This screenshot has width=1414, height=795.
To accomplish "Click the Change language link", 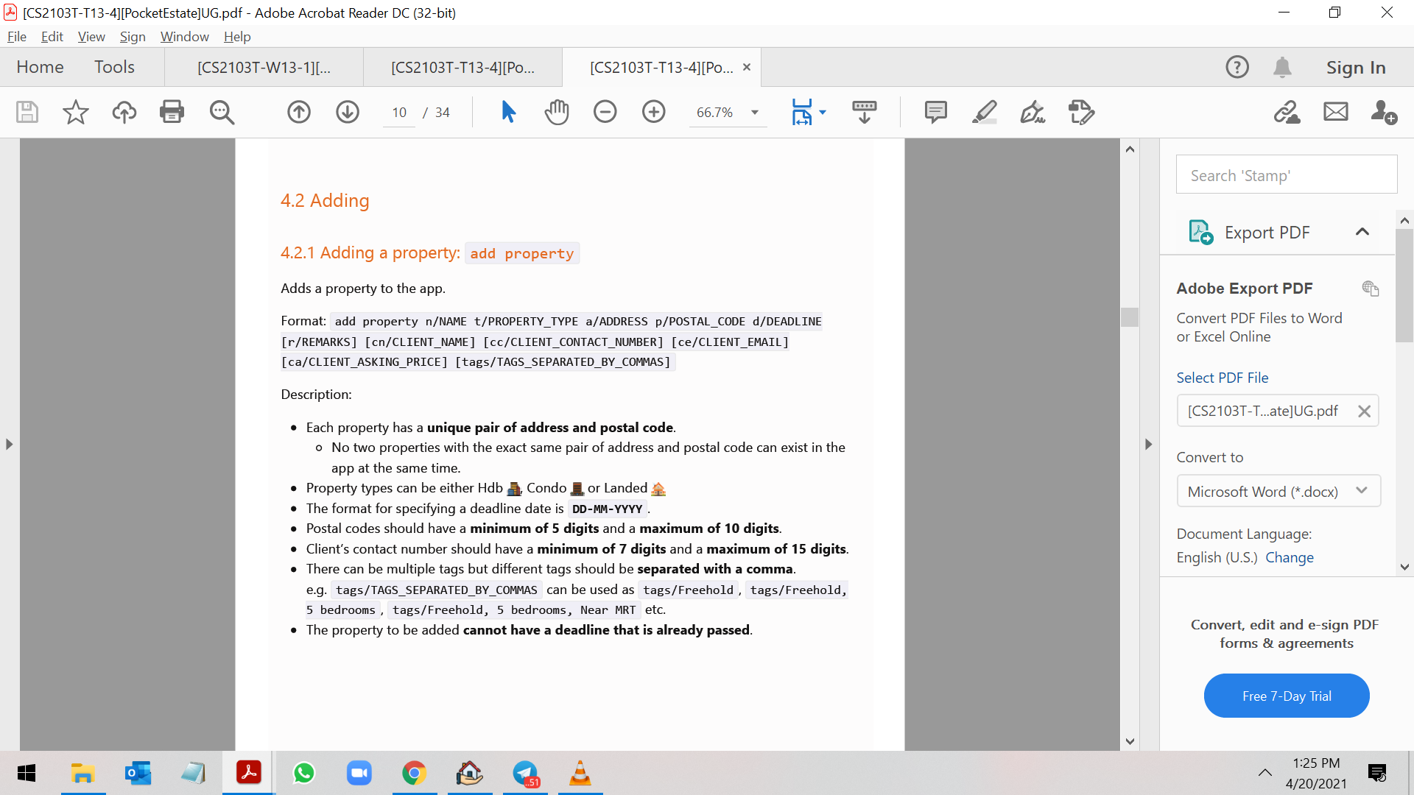I will [x=1289, y=557].
